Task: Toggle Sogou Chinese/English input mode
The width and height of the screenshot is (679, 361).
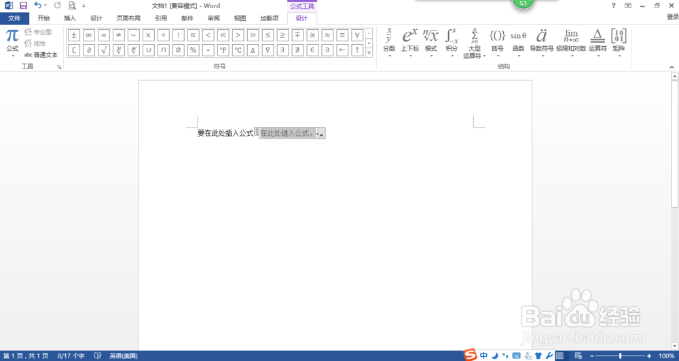Action: click(483, 356)
